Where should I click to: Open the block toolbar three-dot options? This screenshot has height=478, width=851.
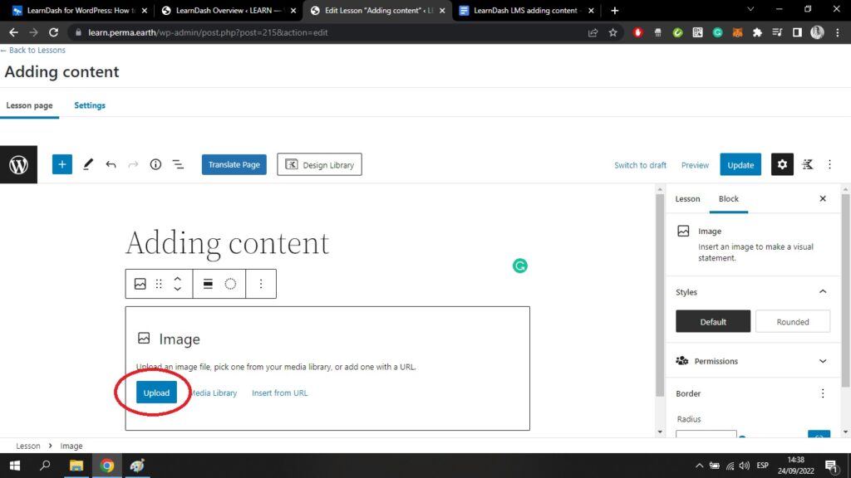260,284
